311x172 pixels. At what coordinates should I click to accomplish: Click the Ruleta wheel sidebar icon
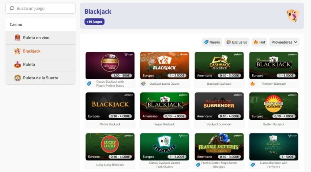click(x=17, y=65)
